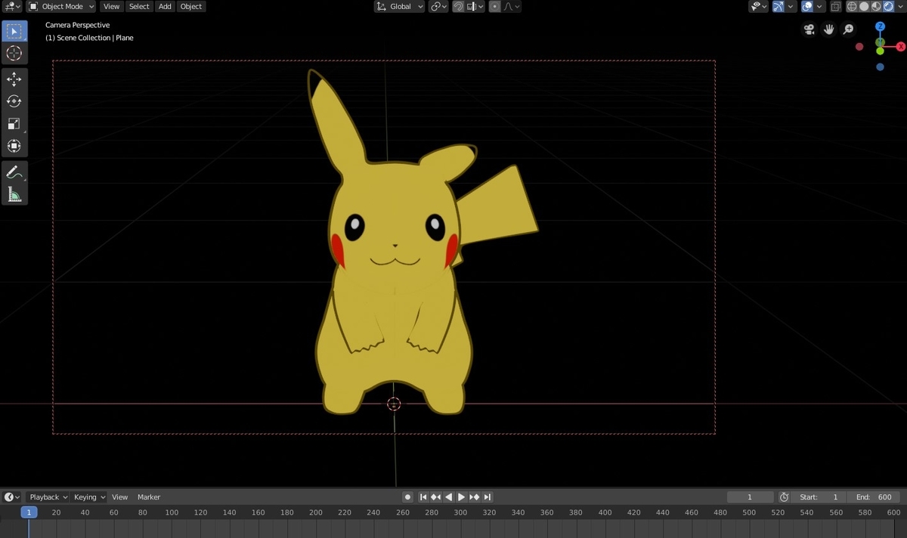This screenshot has height=538, width=907.
Task: Select the Rotate tool
Action: point(14,101)
